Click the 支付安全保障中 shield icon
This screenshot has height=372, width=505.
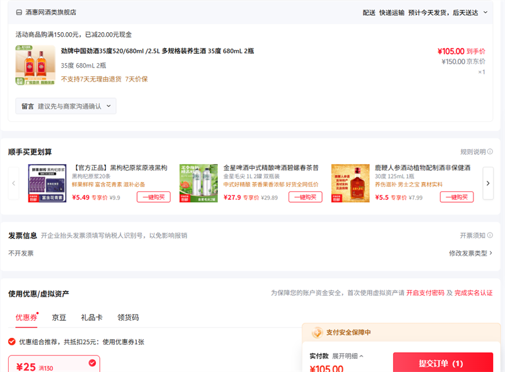tap(316, 333)
